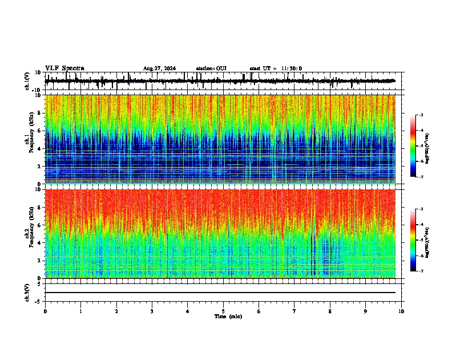Click the ch.2 spectrogram color scale bar
The image size is (452, 349).
(x=413, y=240)
